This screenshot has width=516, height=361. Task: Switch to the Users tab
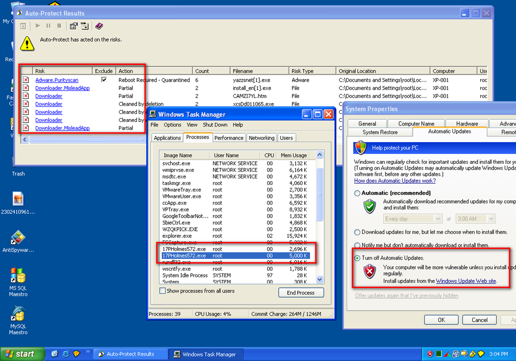[286, 138]
